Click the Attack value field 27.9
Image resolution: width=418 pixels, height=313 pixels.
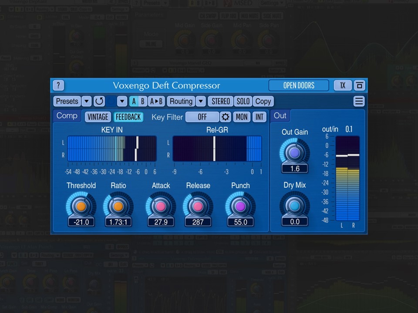click(x=161, y=222)
